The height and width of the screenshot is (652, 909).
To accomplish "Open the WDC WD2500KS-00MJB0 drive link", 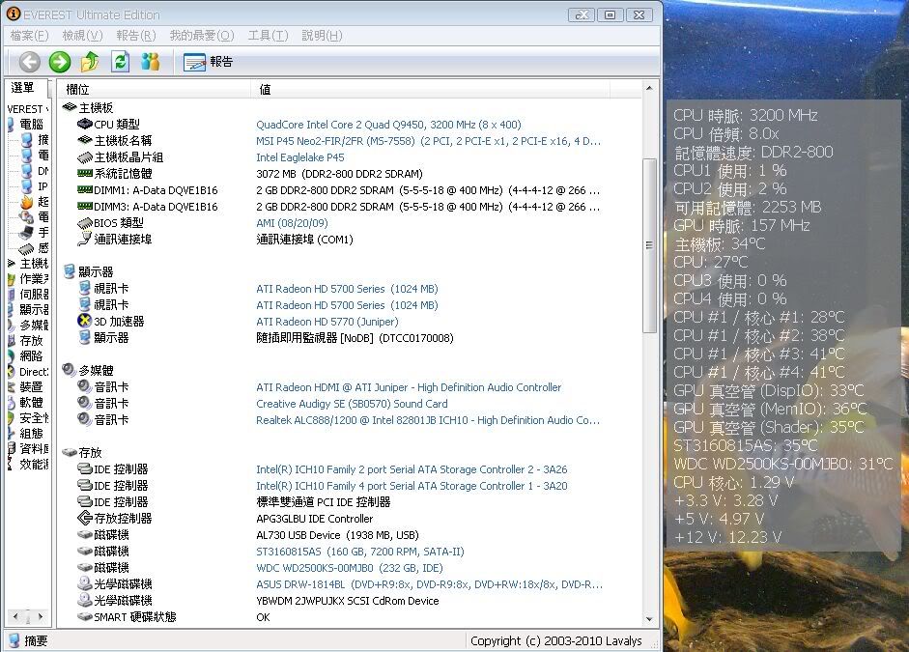I will [350, 568].
